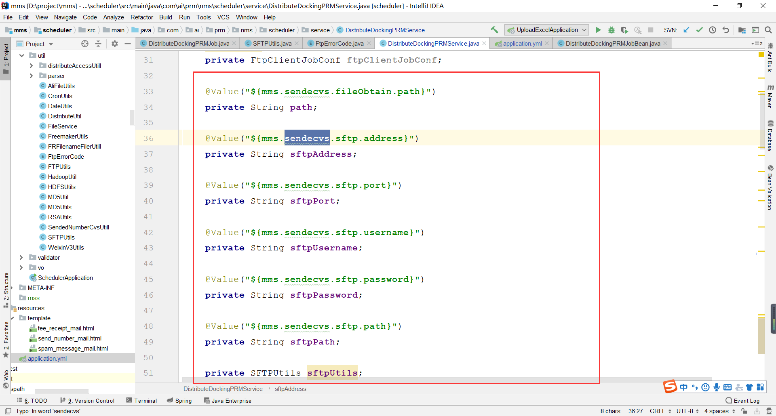The image size is (776, 416).
Task: Open the Spring tool window
Action: pyautogui.click(x=179, y=401)
